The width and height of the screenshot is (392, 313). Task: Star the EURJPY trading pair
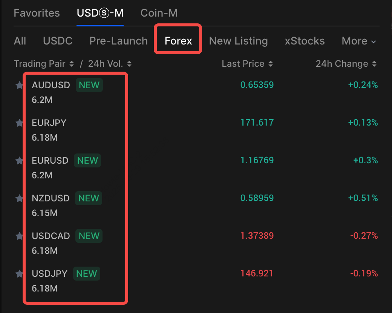[19, 123]
